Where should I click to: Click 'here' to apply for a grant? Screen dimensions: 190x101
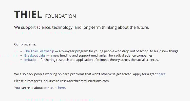(162, 74)
